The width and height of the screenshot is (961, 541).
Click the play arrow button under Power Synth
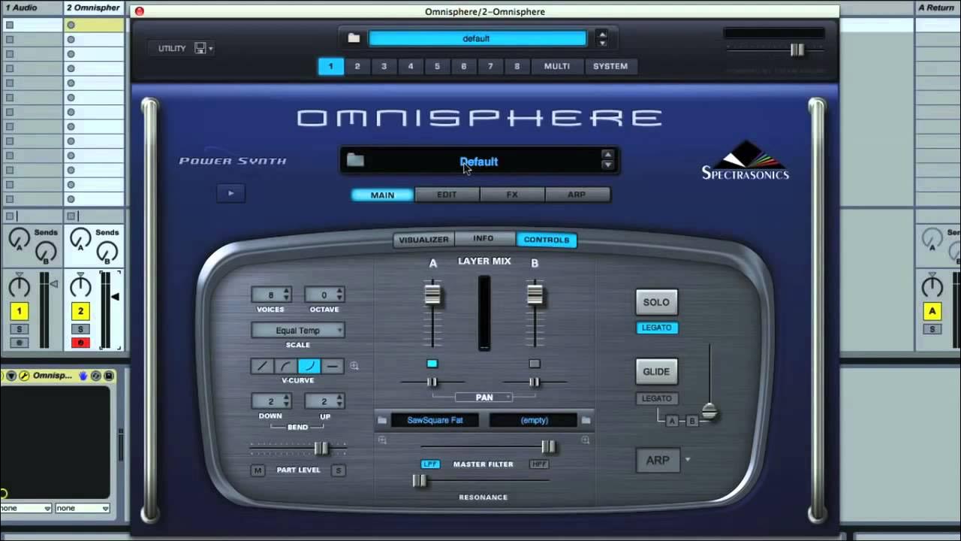[x=230, y=193]
